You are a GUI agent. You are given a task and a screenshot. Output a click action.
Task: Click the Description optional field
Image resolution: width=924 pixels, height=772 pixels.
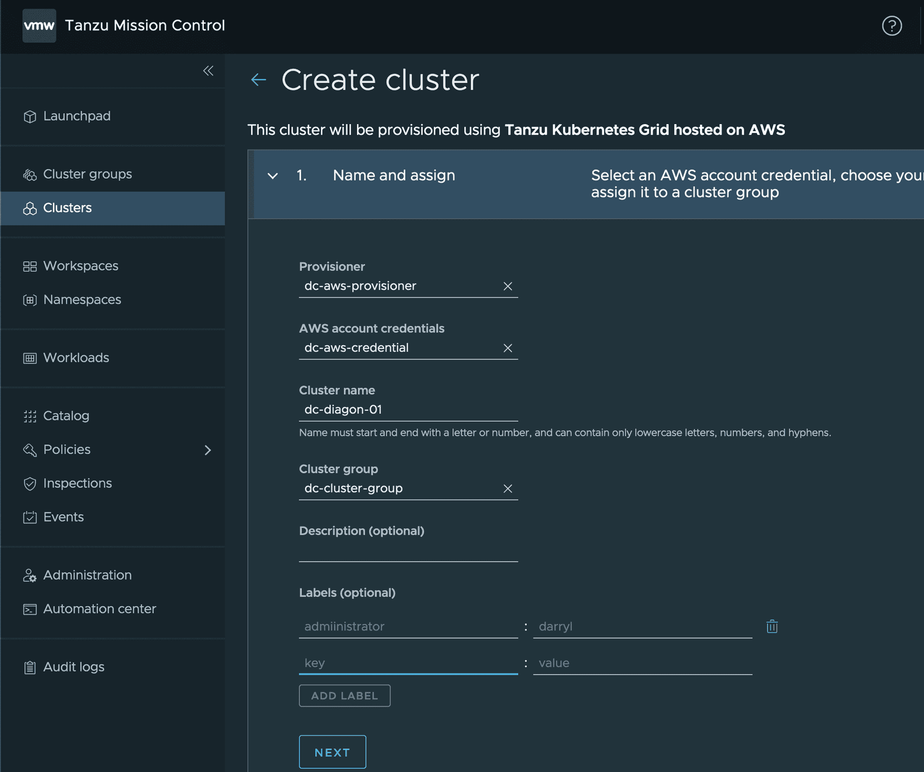408,555
